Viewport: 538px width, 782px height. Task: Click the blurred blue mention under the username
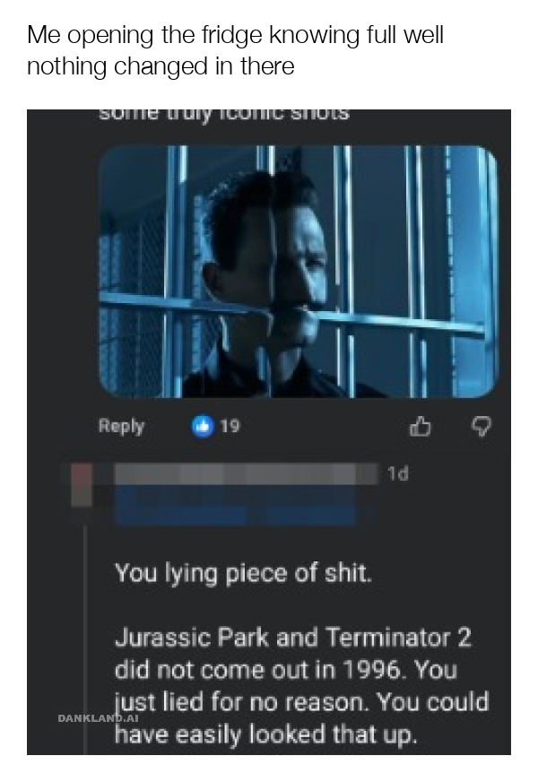235,506
